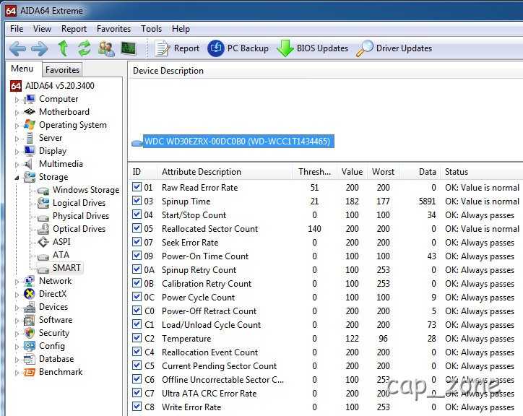This screenshot has width=523, height=416.
Task: Select Benchmark in the tree
Action: click(x=61, y=372)
